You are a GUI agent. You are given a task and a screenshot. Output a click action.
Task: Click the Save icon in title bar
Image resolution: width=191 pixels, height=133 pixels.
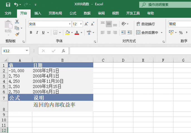tap(8, 4)
